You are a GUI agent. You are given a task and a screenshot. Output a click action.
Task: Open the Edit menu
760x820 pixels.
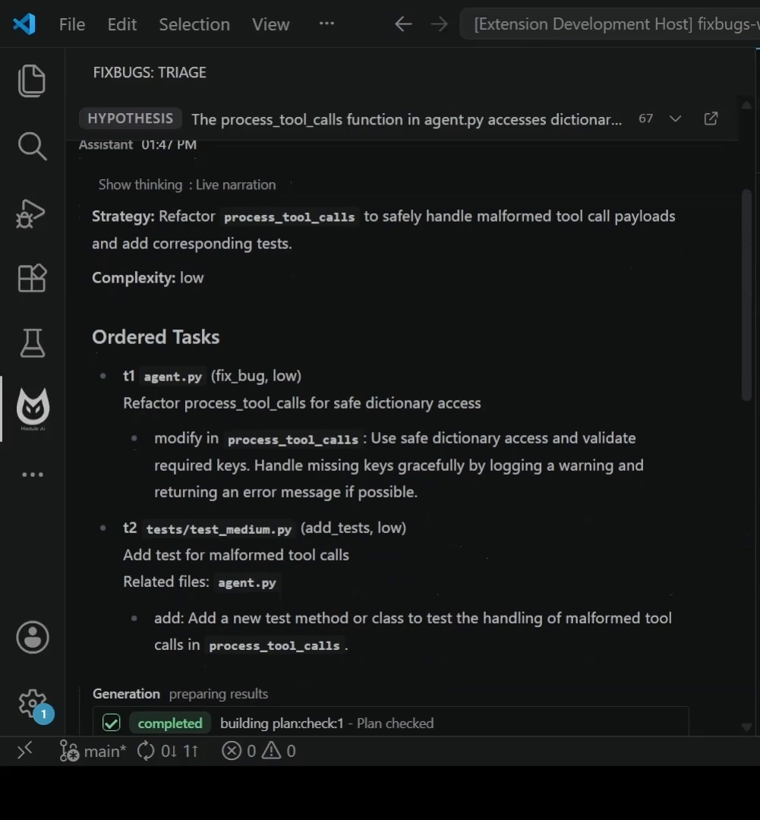122,24
